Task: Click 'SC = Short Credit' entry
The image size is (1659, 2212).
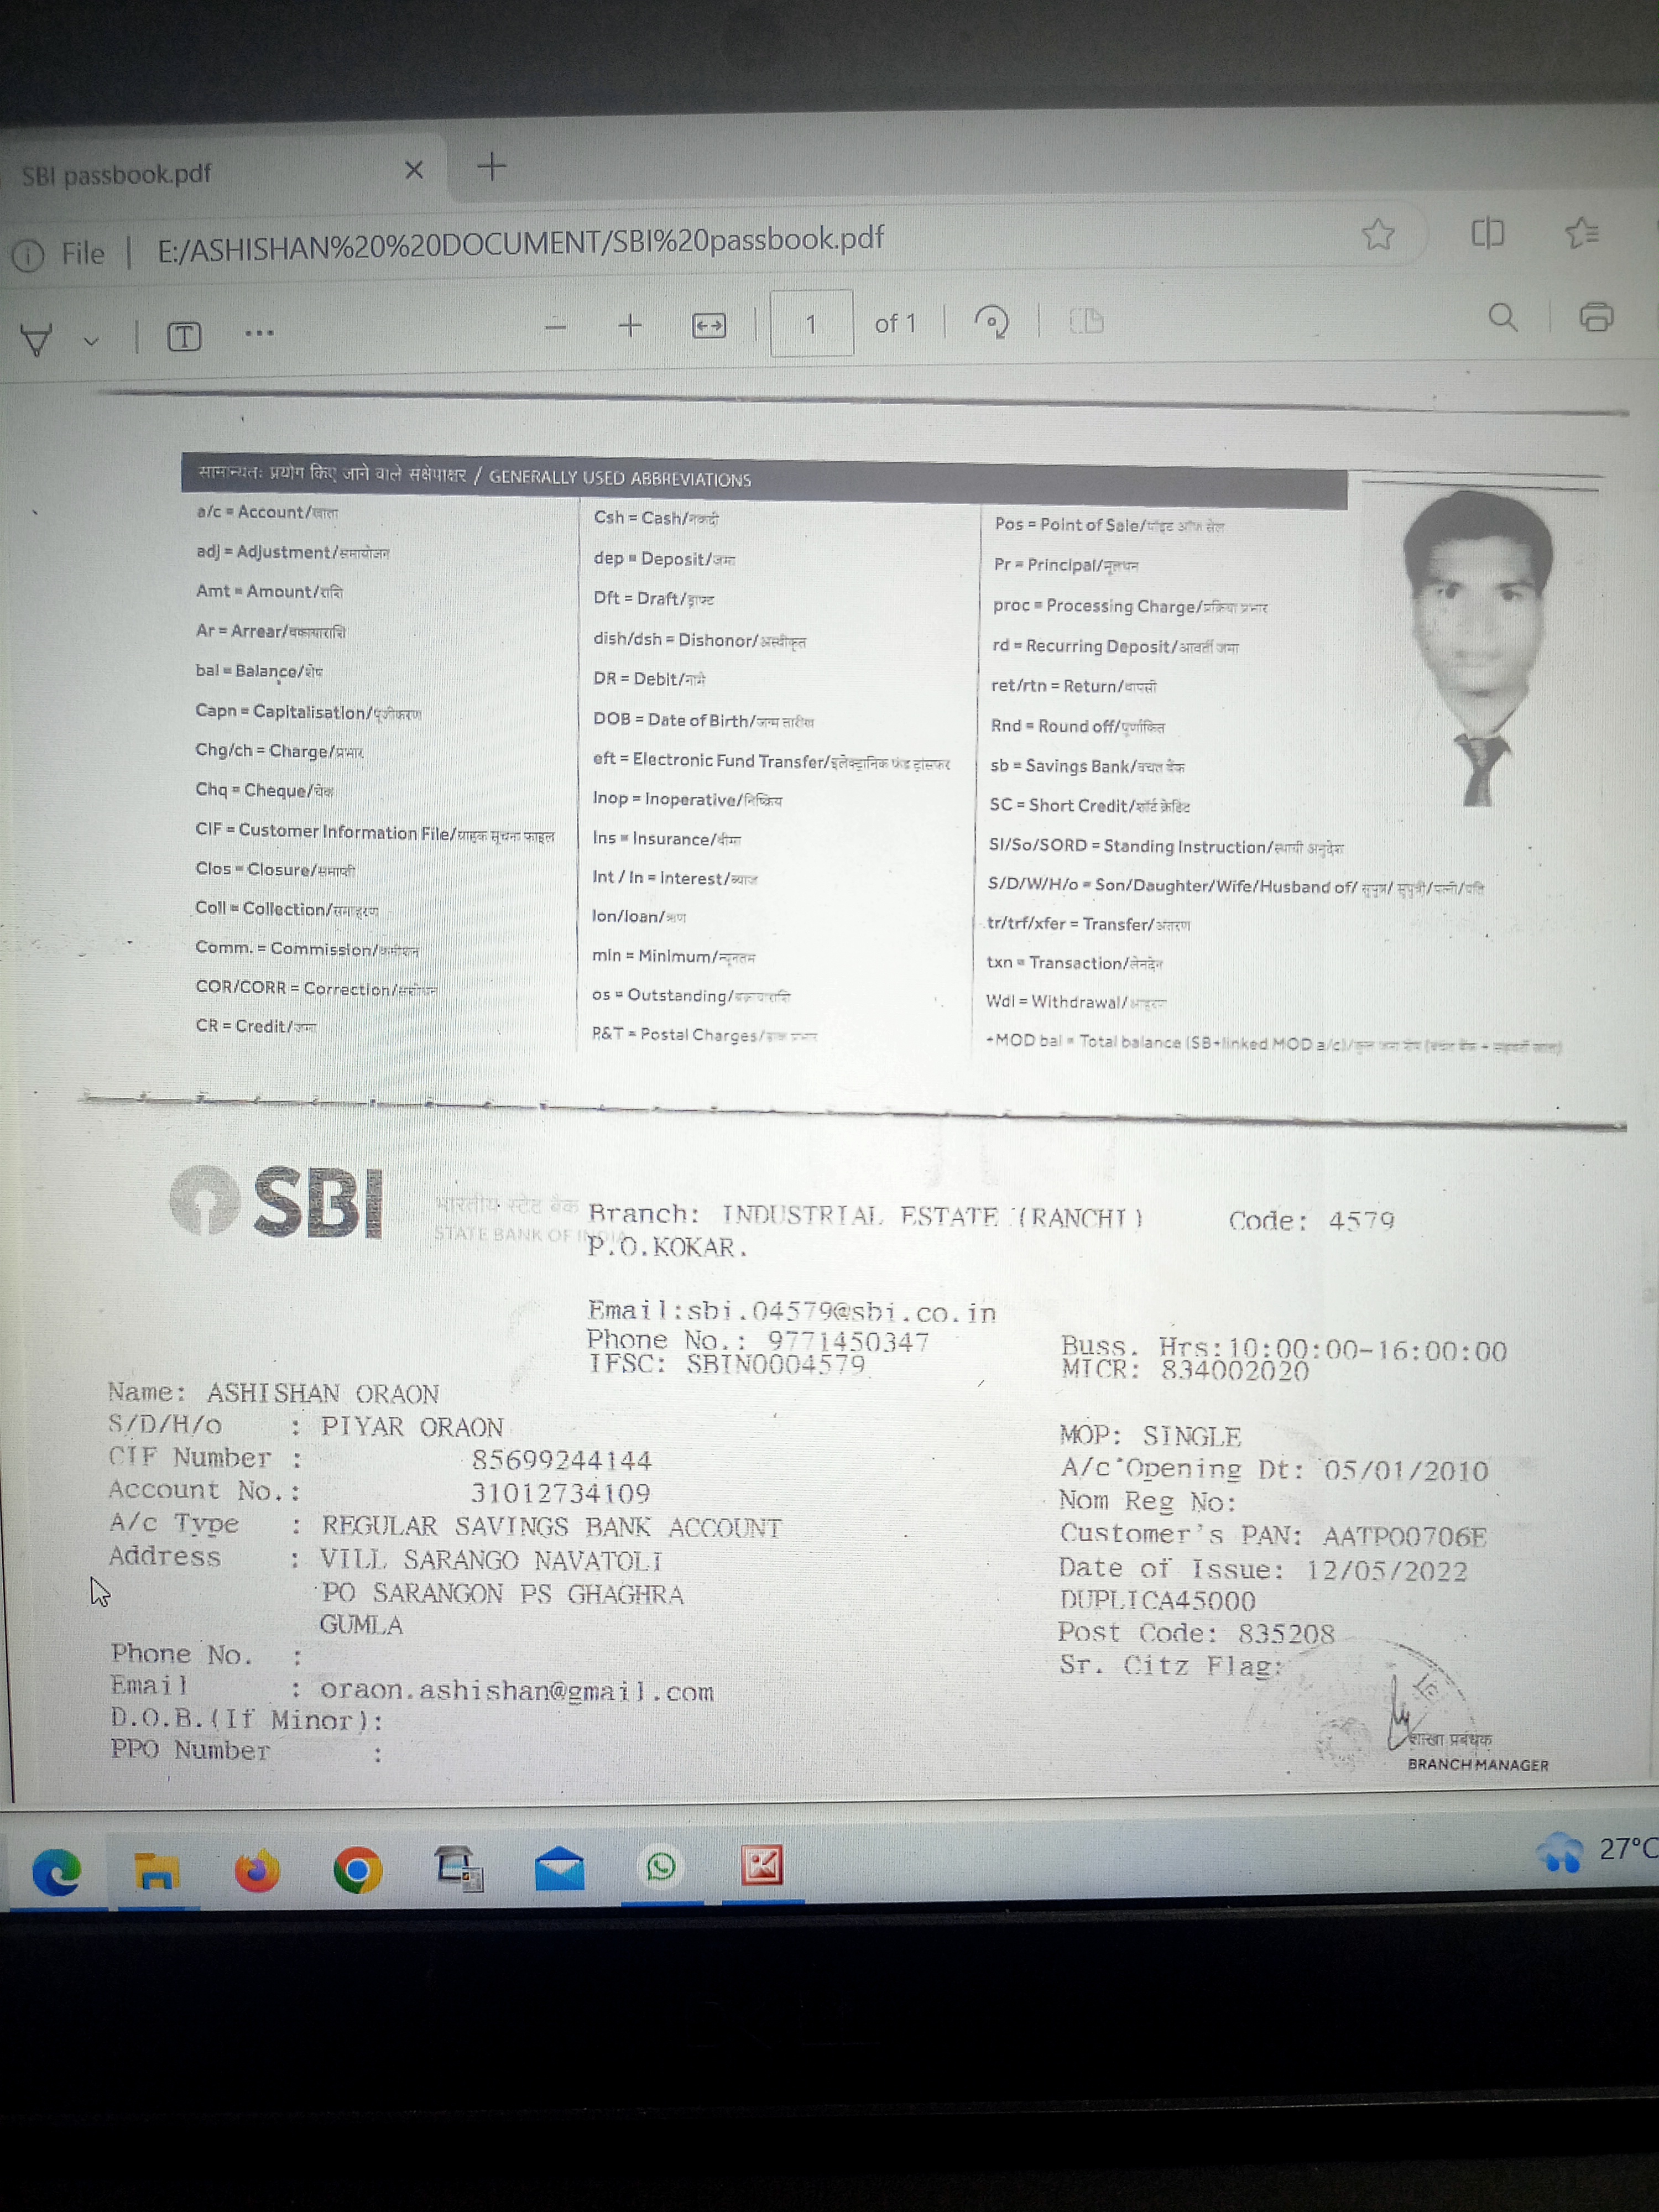Action: tap(1089, 806)
